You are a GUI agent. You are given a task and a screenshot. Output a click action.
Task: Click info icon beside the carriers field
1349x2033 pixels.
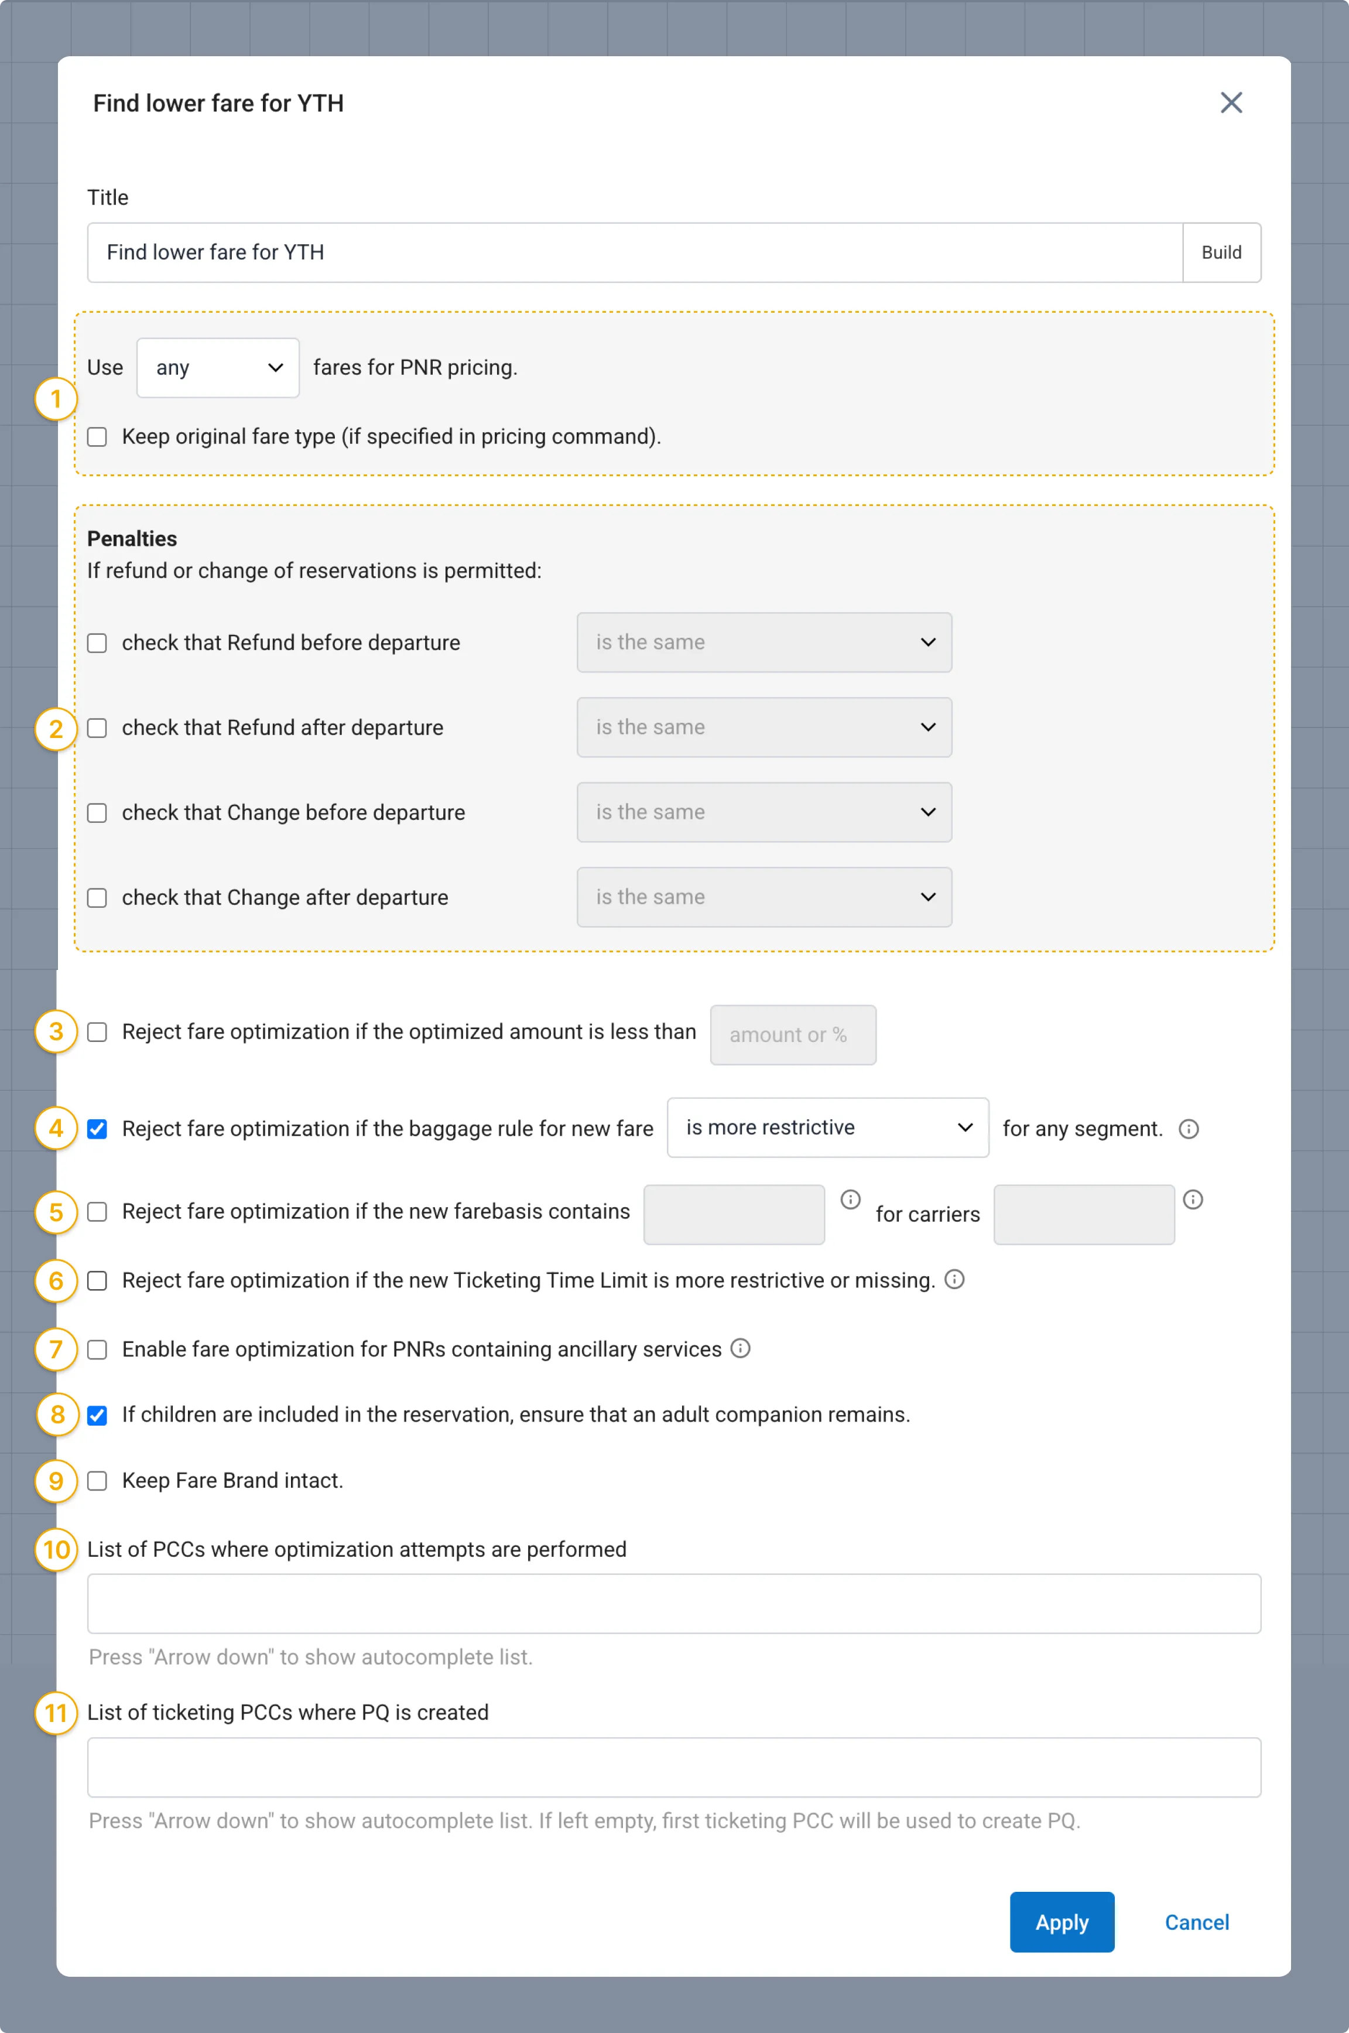1193,1199
